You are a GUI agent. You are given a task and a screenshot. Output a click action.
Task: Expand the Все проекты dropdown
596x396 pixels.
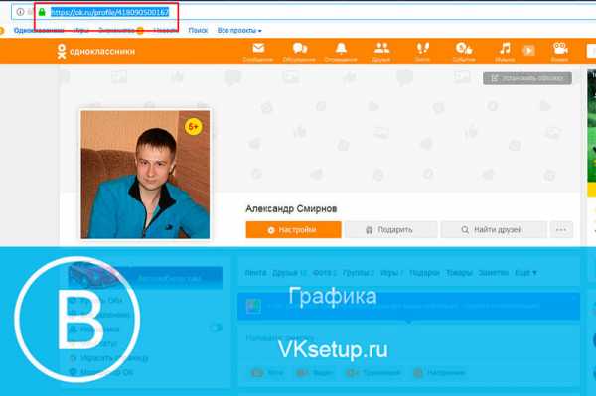[239, 31]
